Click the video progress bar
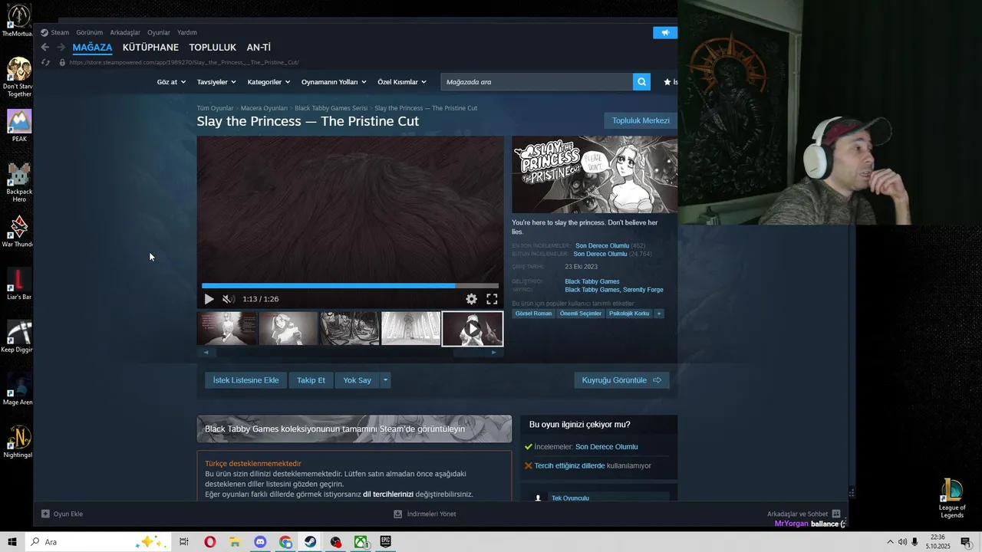 pos(350,286)
